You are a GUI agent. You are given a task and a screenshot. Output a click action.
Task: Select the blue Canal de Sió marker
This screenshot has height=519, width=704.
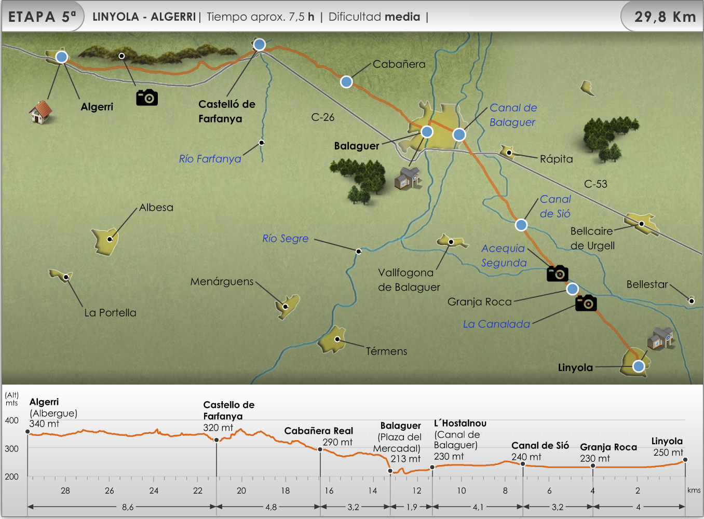click(521, 225)
